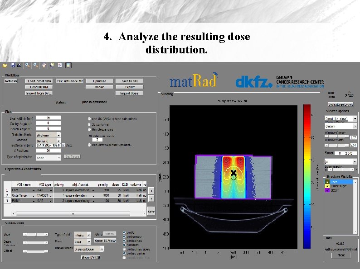Click the constraints table horizontal scrollbar
Screen dimensions: 360x269
point(79,213)
